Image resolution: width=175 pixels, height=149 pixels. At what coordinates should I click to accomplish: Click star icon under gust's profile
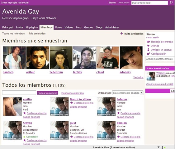click(71, 137)
